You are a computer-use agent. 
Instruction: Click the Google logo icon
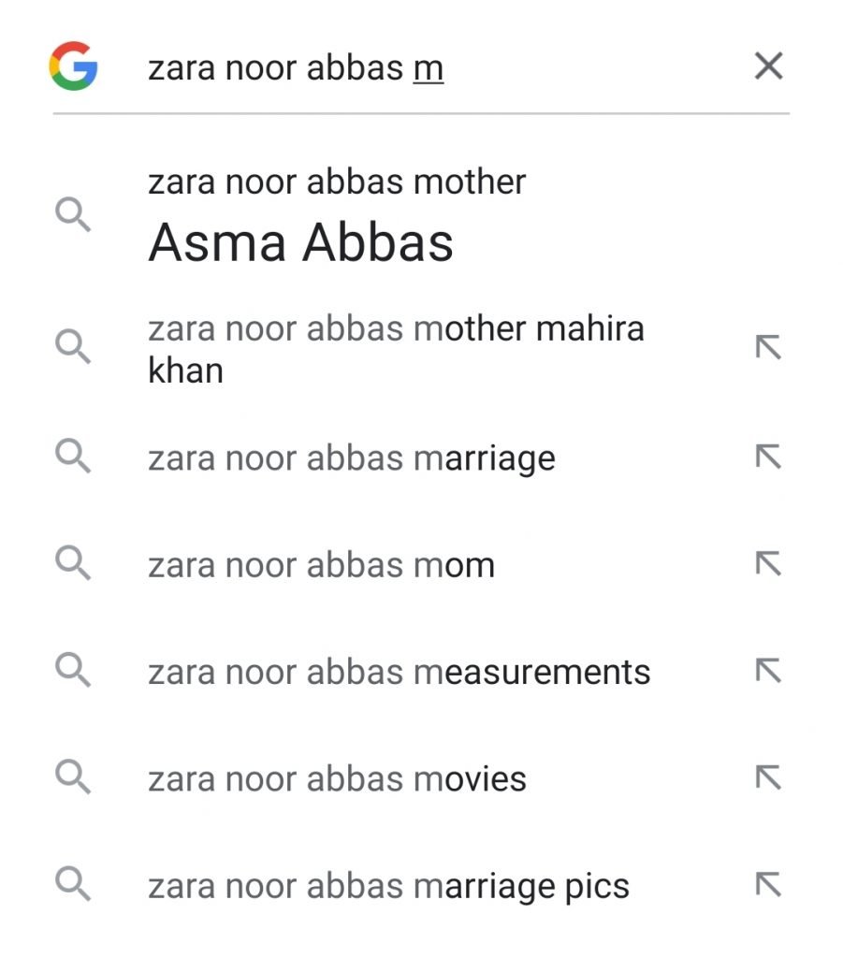pos(74,66)
